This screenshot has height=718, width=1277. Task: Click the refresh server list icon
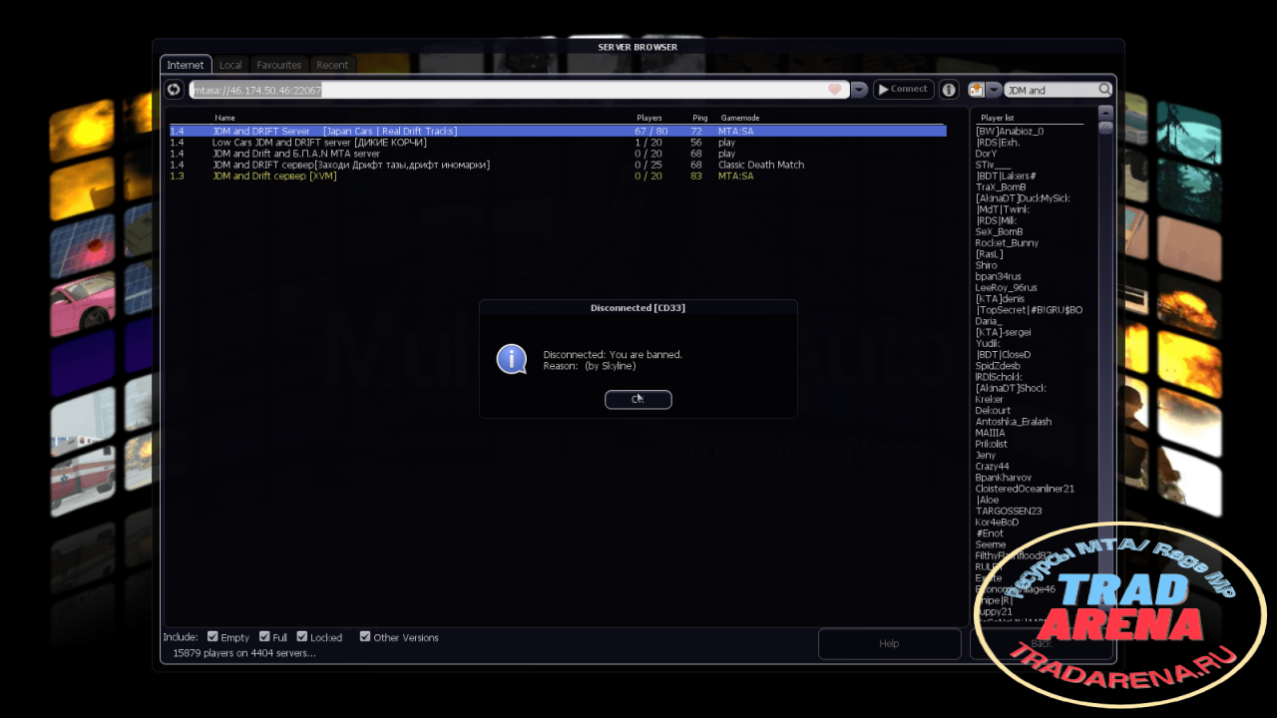[174, 90]
